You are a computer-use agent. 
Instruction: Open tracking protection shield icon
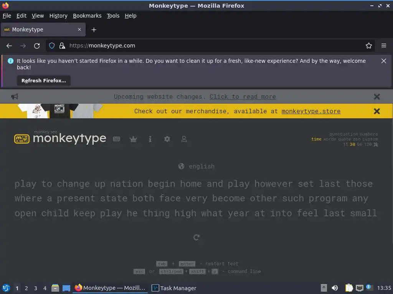52,46
